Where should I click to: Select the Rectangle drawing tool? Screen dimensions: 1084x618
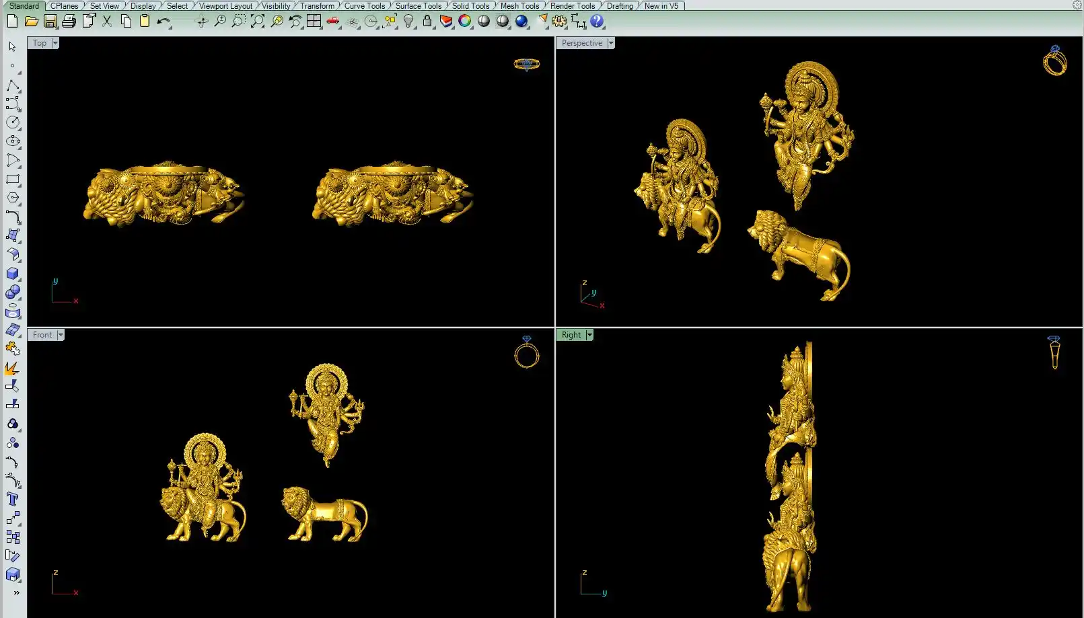pyautogui.click(x=13, y=180)
